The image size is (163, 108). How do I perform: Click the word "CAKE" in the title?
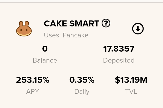pos(55,23)
